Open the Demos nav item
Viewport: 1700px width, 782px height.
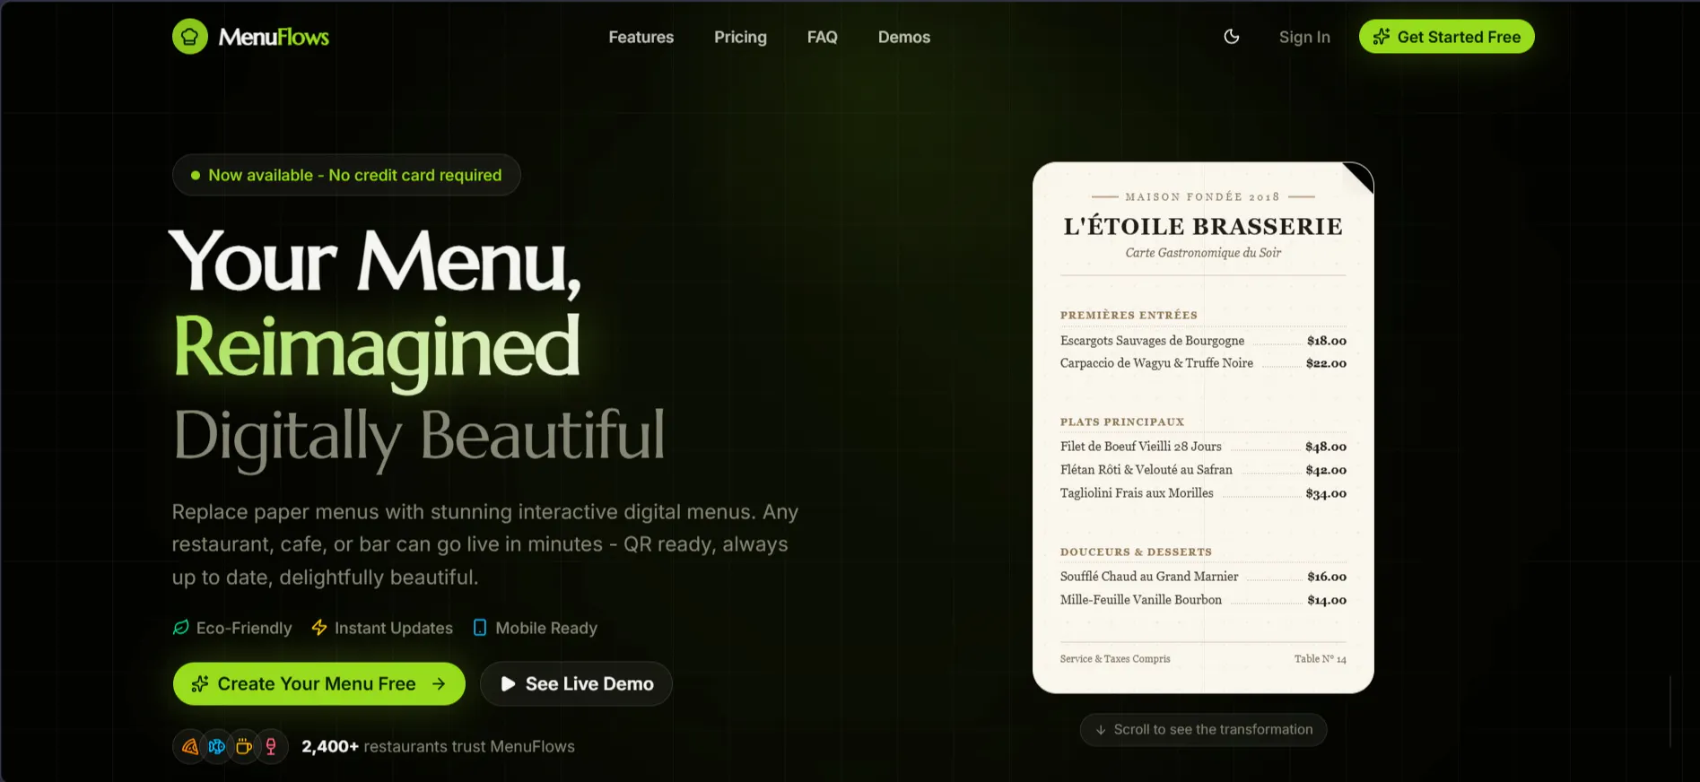click(x=903, y=37)
